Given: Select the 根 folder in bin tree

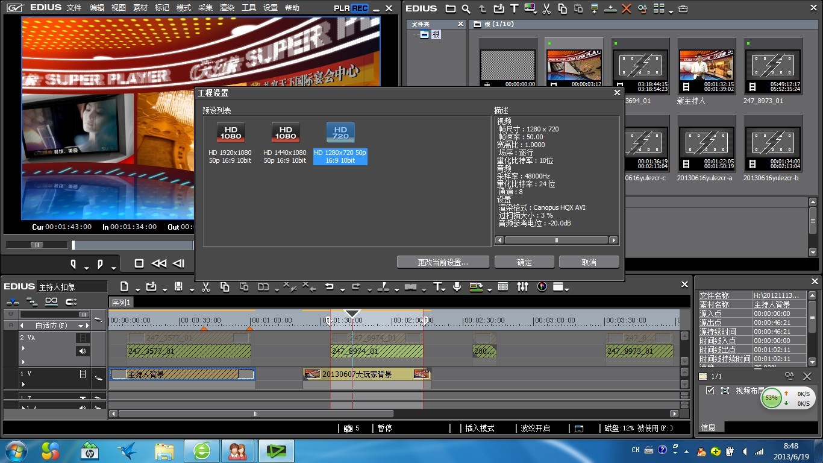Looking at the screenshot, I should [x=430, y=35].
